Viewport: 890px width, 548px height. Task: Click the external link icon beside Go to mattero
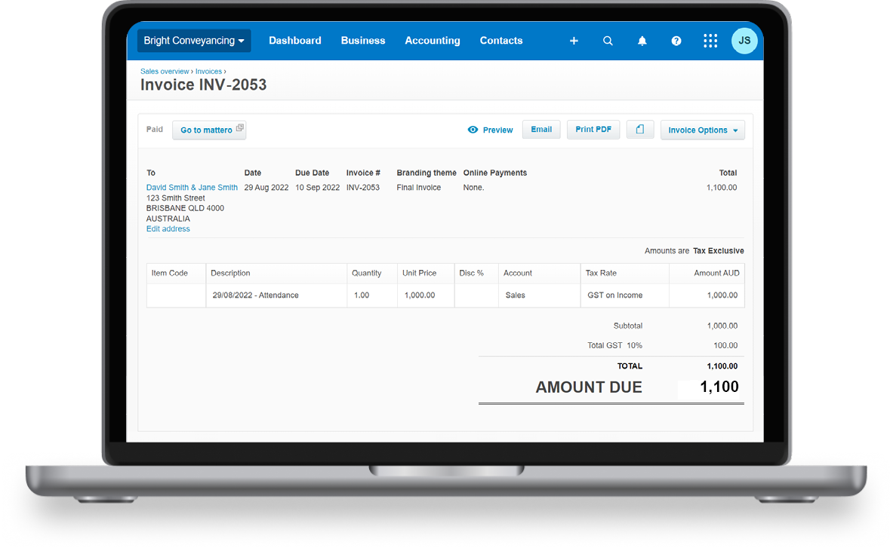click(x=239, y=126)
